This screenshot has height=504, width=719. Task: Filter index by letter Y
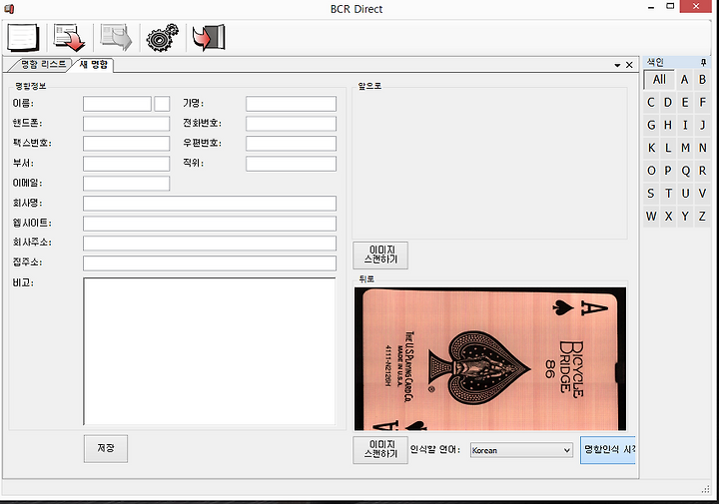coord(685,217)
